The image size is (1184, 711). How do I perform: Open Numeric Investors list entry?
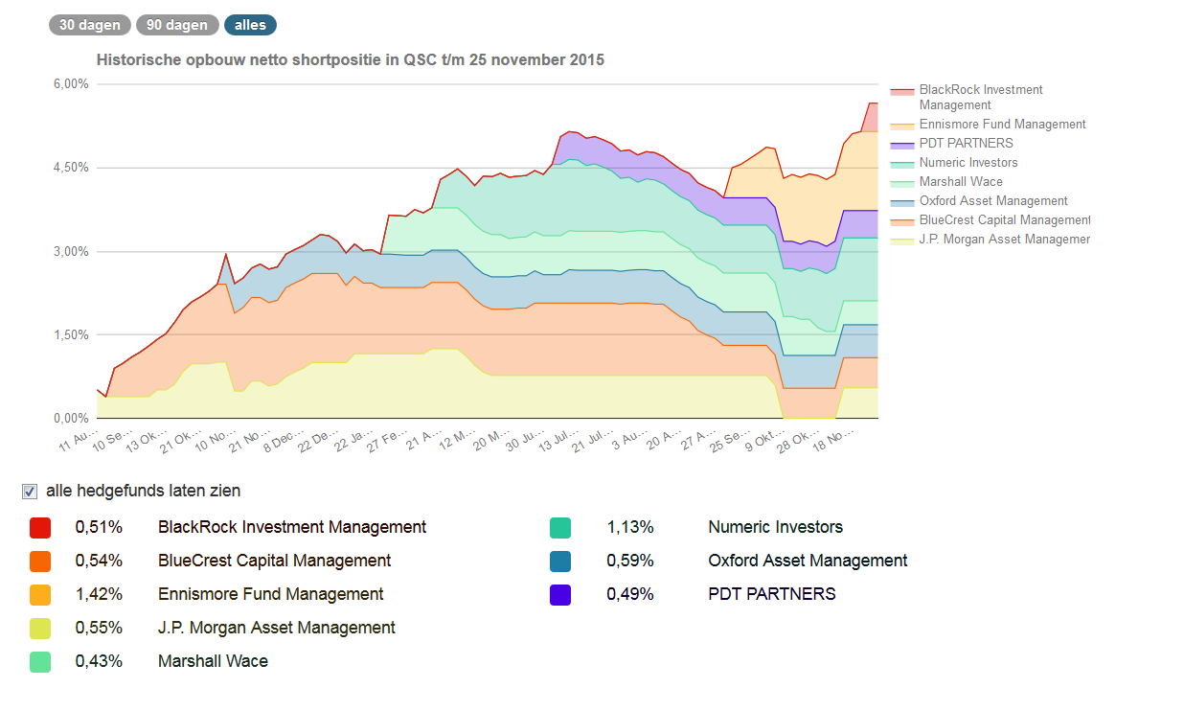click(x=776, y=527)
